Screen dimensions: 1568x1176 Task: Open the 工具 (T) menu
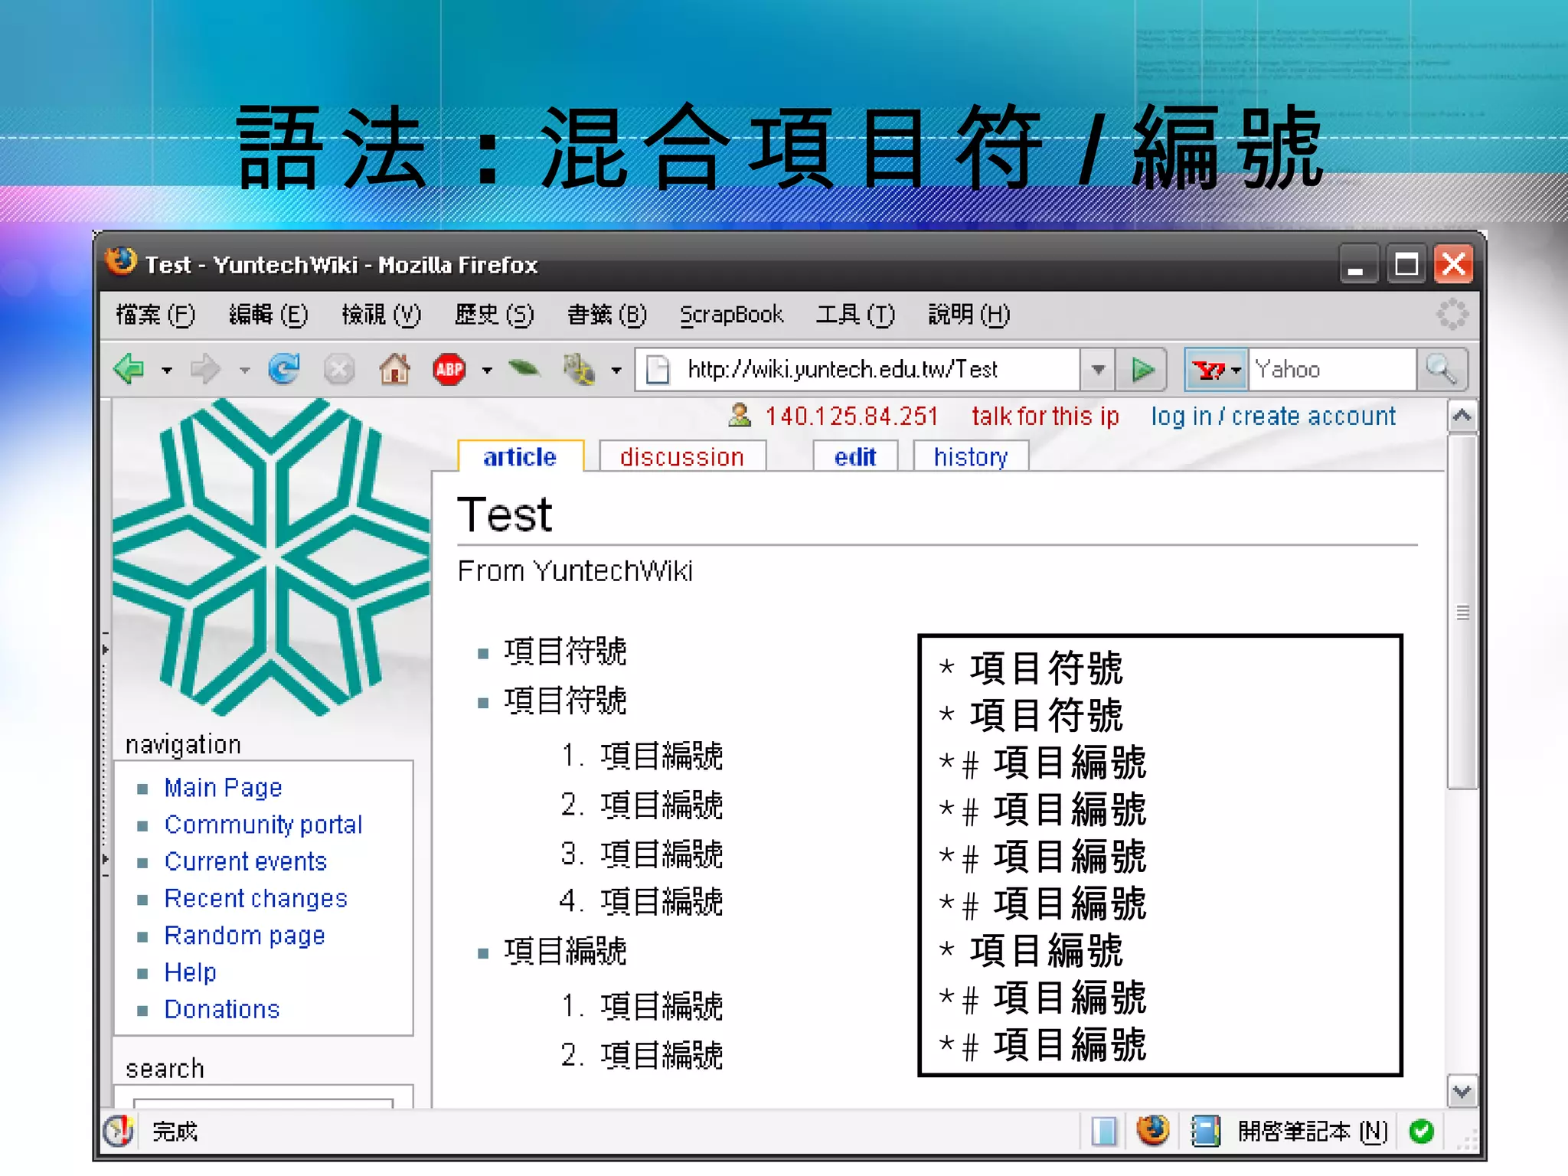coord(855,315)
